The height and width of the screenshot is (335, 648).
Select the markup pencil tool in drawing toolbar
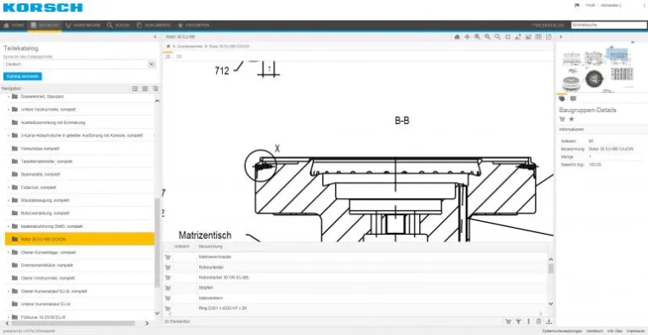518,37
